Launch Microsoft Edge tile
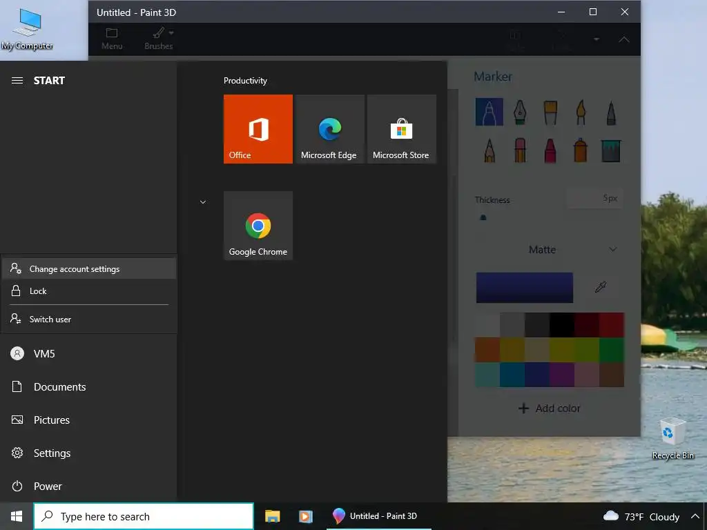The height and width of the screenshot is (530, 707). [330, 129]
